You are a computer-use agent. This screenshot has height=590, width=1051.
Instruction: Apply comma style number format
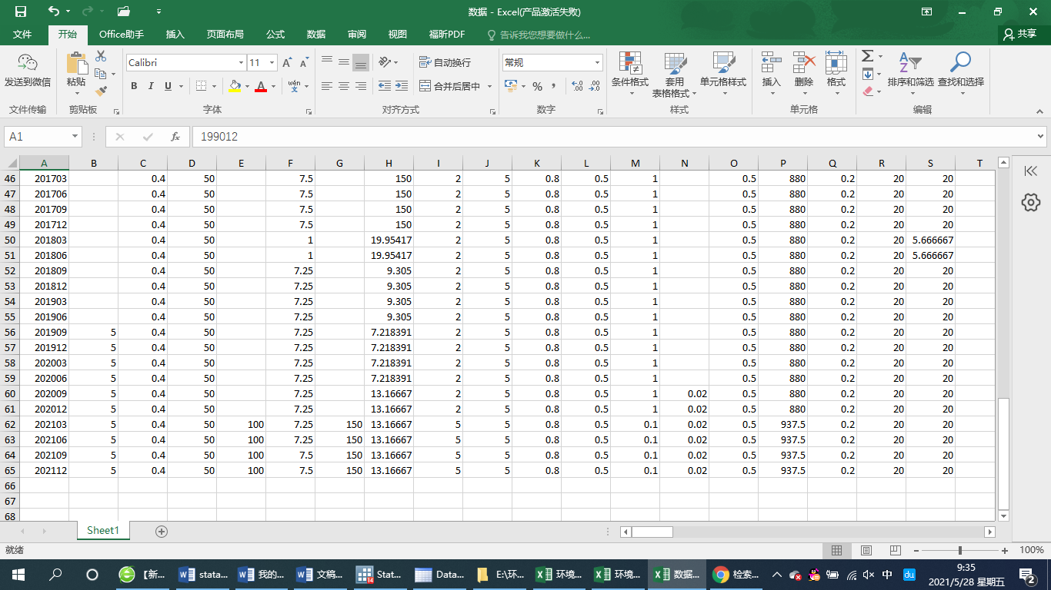click(x=553, y=86)
